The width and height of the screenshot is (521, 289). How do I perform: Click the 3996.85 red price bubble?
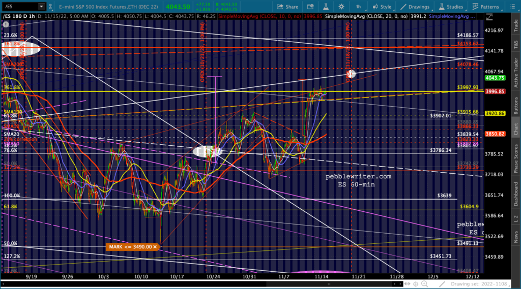pyautogui.click(x=495, y=91)
